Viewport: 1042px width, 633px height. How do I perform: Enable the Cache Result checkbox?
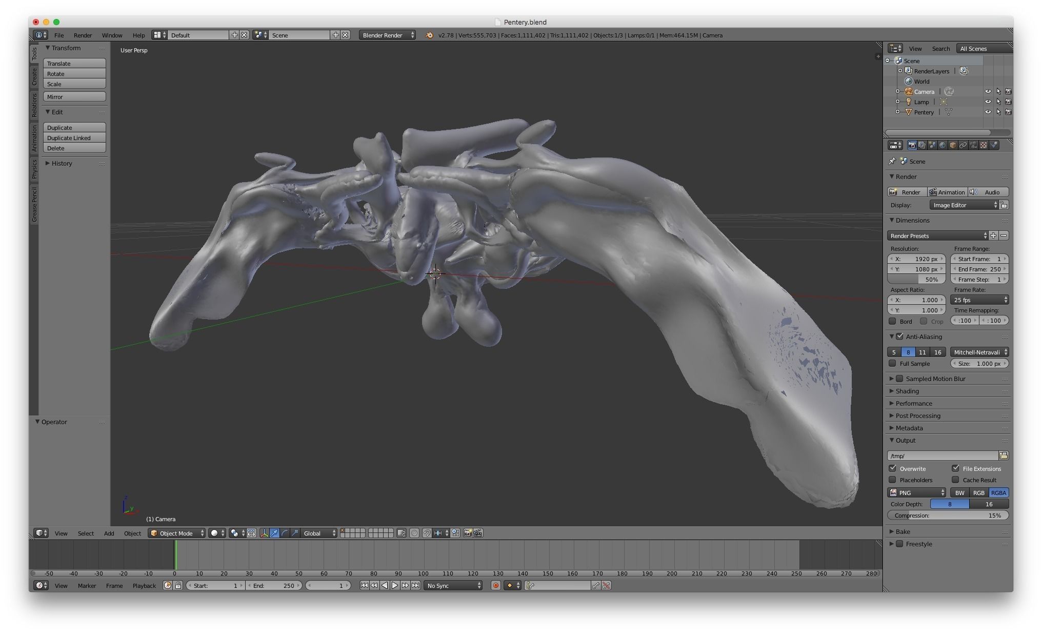click(955, 480)
